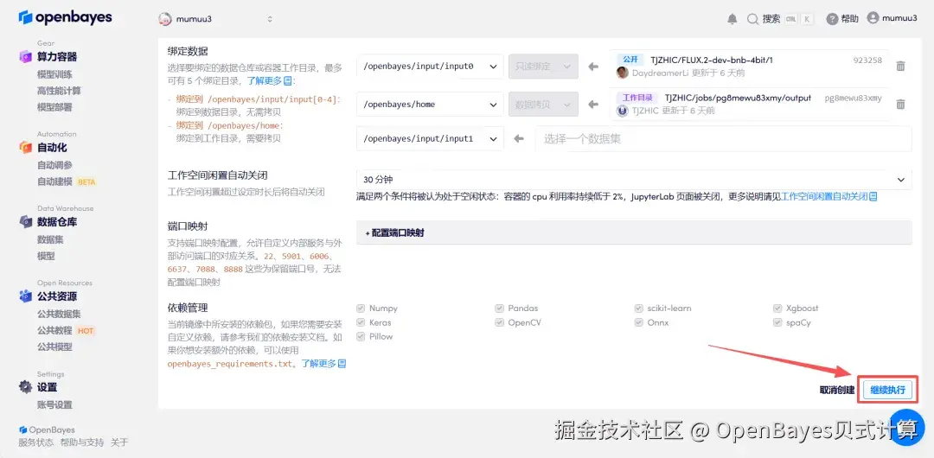Toggle the Keras checkbox
Image resolution: width=934 pixels, height=458 pixels.
point(361,323)
